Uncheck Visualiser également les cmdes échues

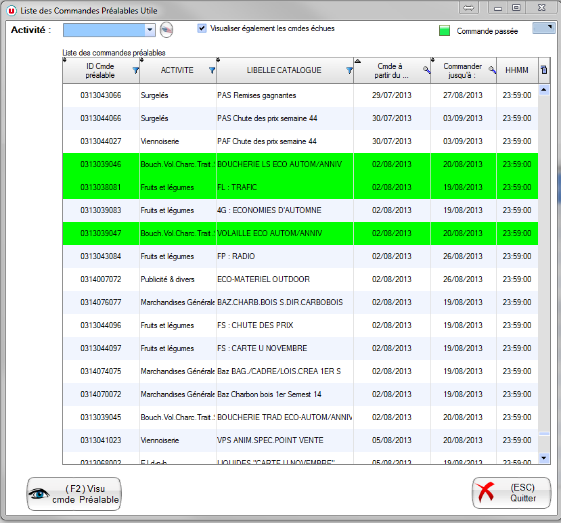click(x=202, y=28)
